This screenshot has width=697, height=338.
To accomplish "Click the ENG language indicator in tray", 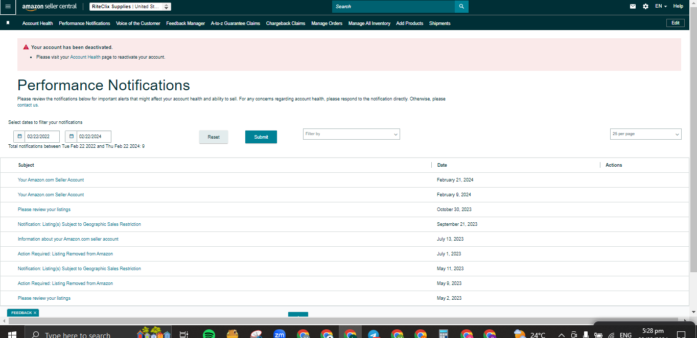I will [625, 335].
